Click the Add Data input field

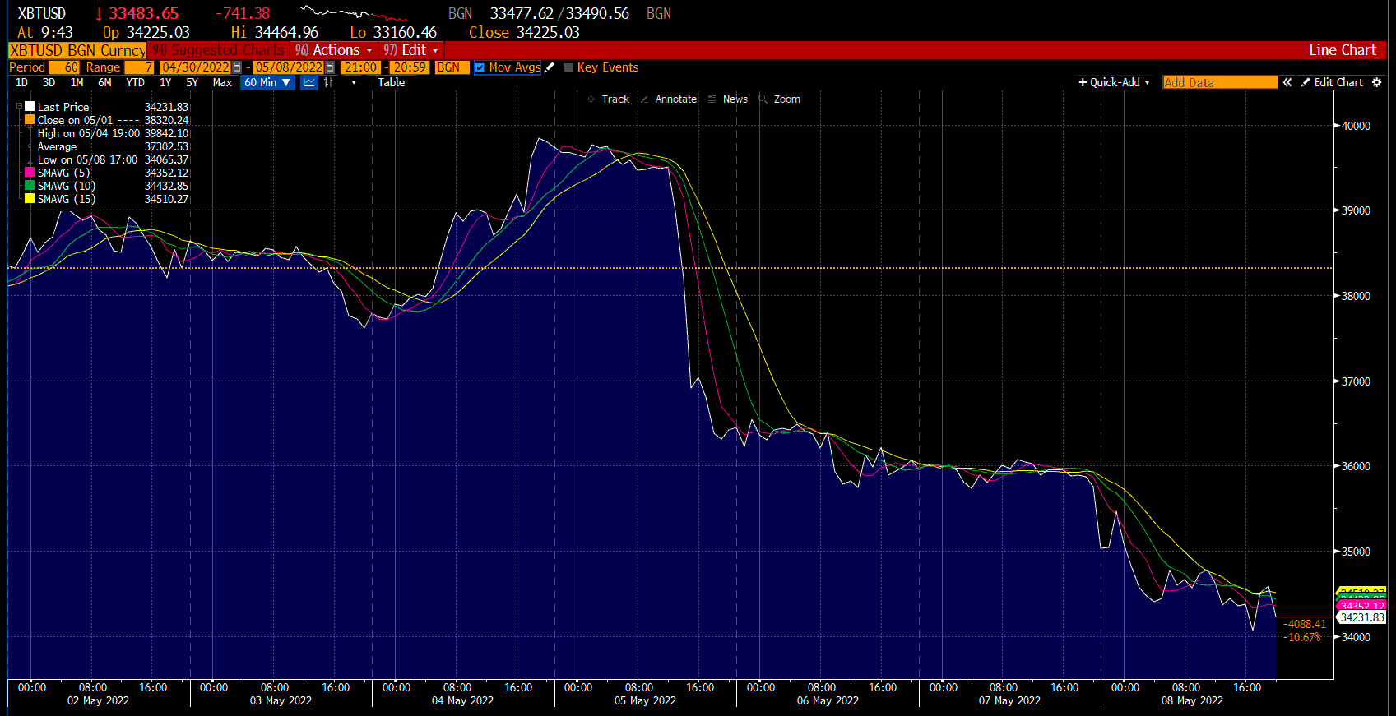1219,83
